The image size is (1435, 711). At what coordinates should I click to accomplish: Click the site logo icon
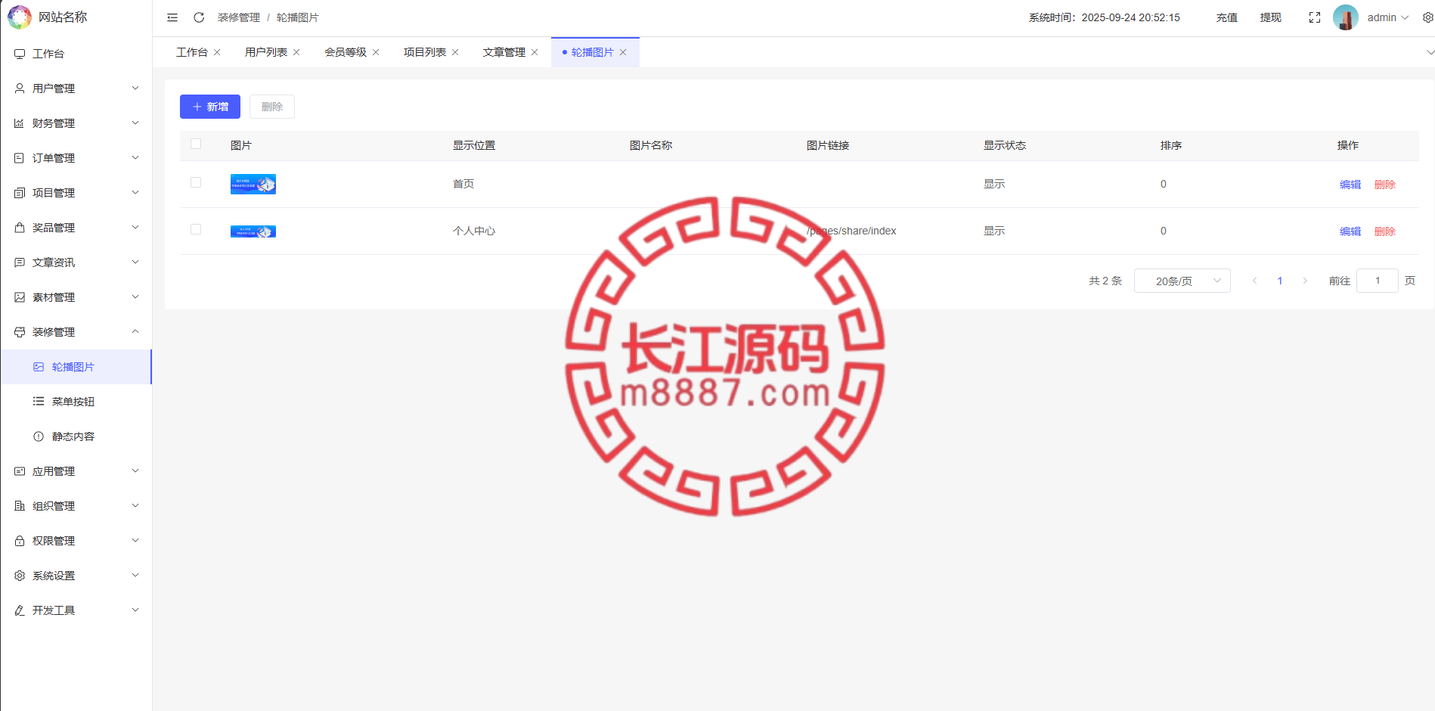(19, 17)
